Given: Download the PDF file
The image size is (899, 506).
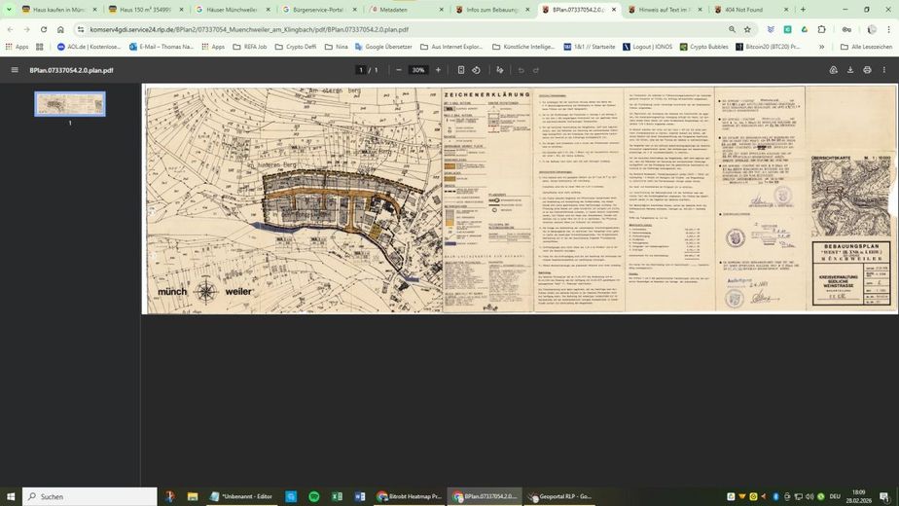Looking at the screenshot, I should pyautogui.click(x=850, y=70).
